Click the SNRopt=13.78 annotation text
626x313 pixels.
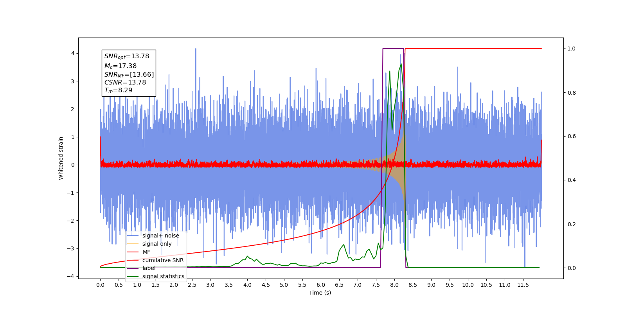pos(127,56)
